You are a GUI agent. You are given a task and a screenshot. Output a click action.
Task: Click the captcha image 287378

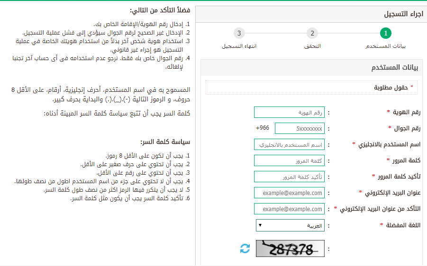coord(291,248)
